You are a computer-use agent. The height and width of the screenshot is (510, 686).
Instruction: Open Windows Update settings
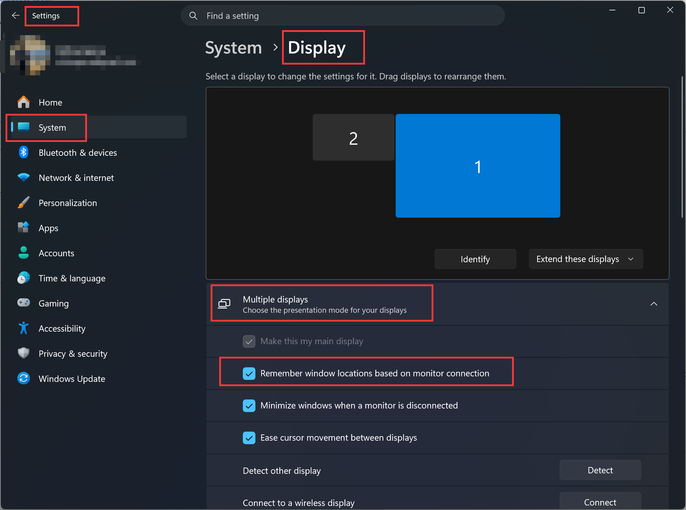(99, 379)
